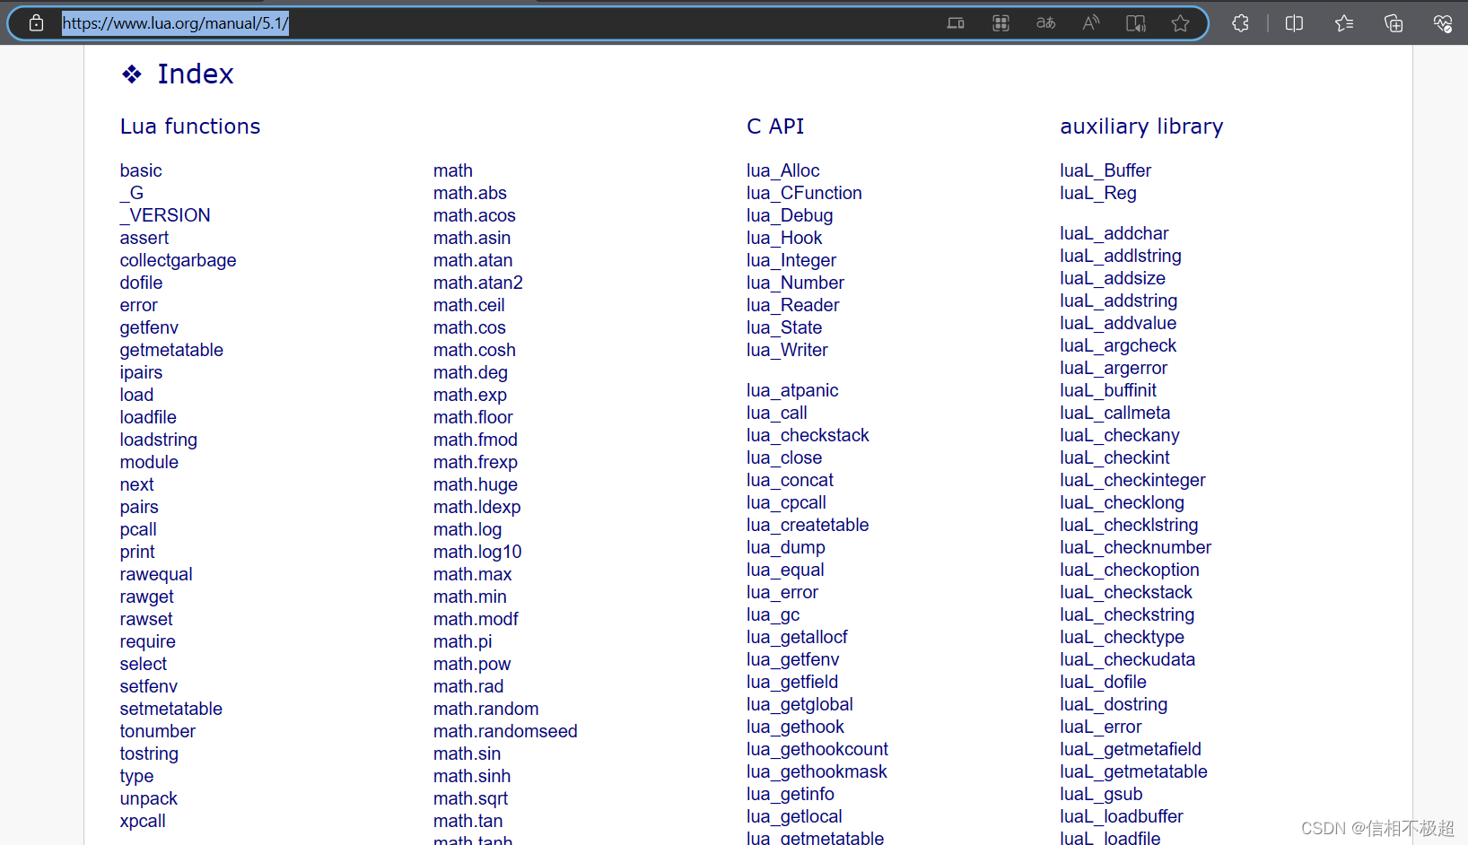The height and width of the screenshot is (845, 1468).
Task: Open the luaL_checkstring documentation
Action: (1127, 614)
